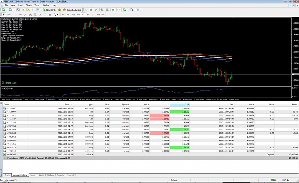
Task: Switch chart to bar chart type
Action: point(87,10)
